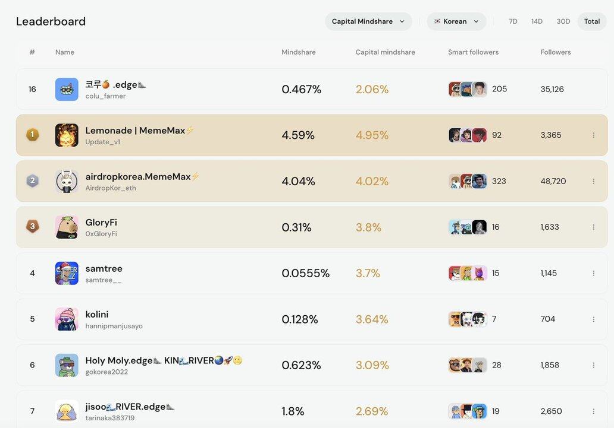Open three-dot menu for Holy Moly row
Screen dimensions: 614x428
[x=593, y=365]
